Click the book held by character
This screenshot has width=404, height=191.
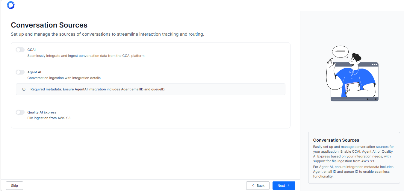(x=352, y=87)
